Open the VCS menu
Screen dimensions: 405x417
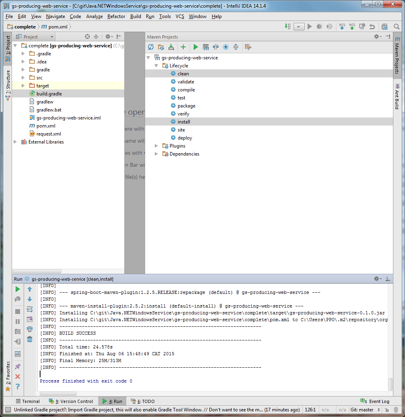click(180, 16)
